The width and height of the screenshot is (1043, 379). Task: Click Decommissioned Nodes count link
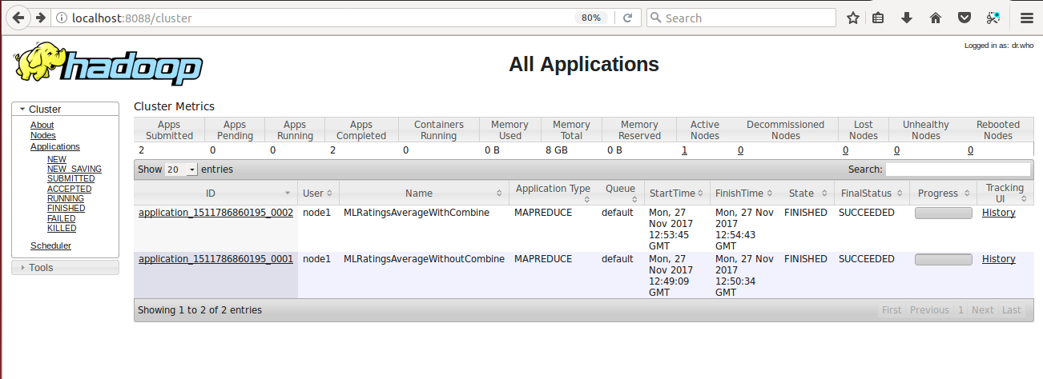(x=741, y=150)
